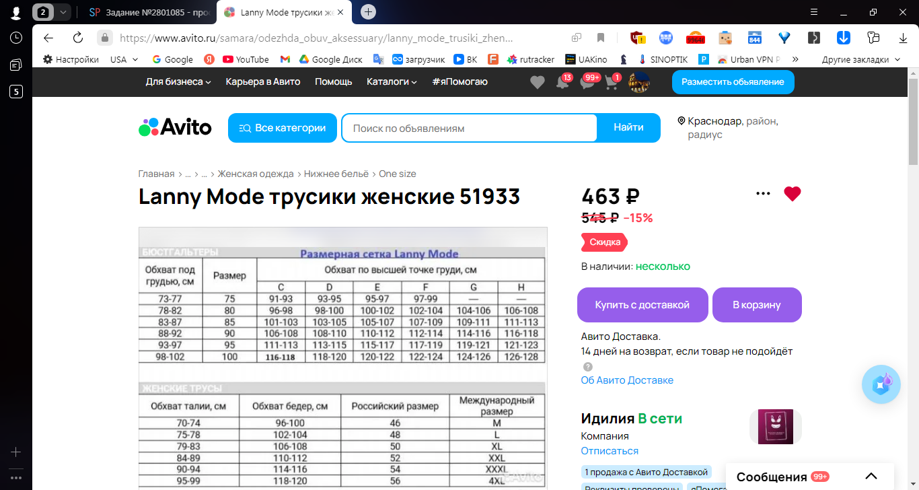The image size is (919, 490).
Task: Click the delivery info question mark icon
Action: [588, 367]
